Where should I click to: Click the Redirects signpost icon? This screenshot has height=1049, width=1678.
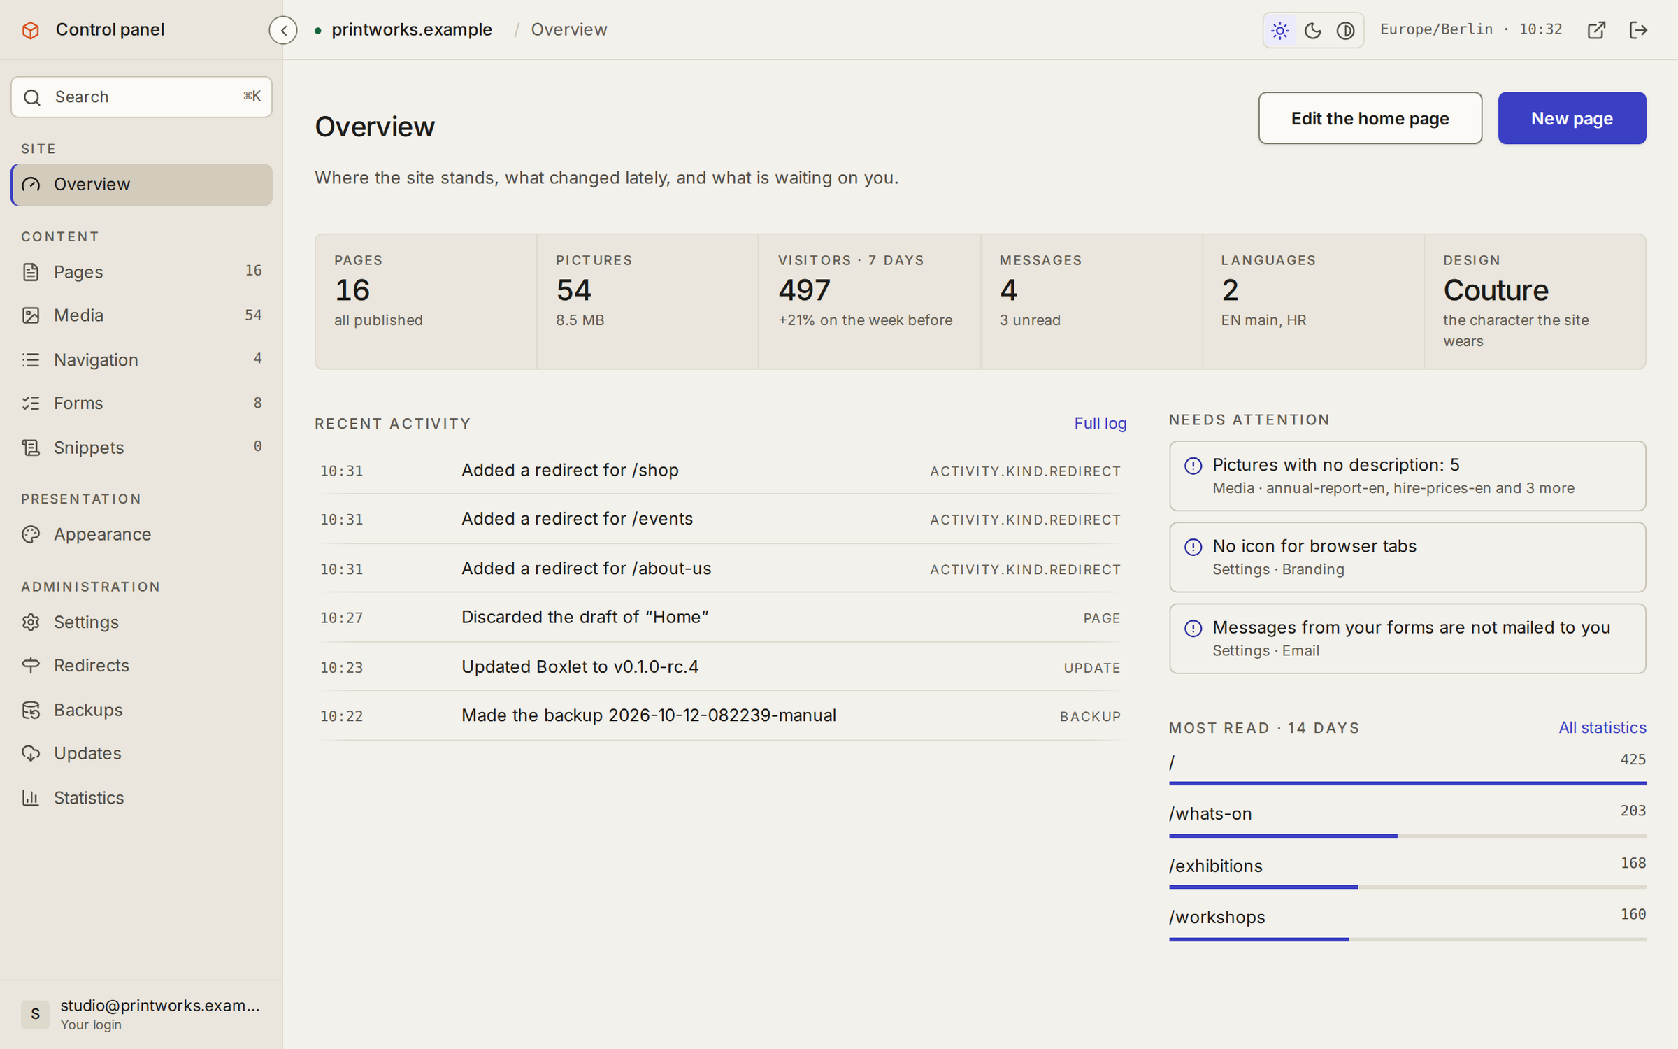[x=31, y=666]
